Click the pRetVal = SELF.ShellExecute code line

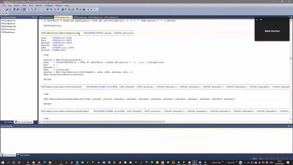88,72
